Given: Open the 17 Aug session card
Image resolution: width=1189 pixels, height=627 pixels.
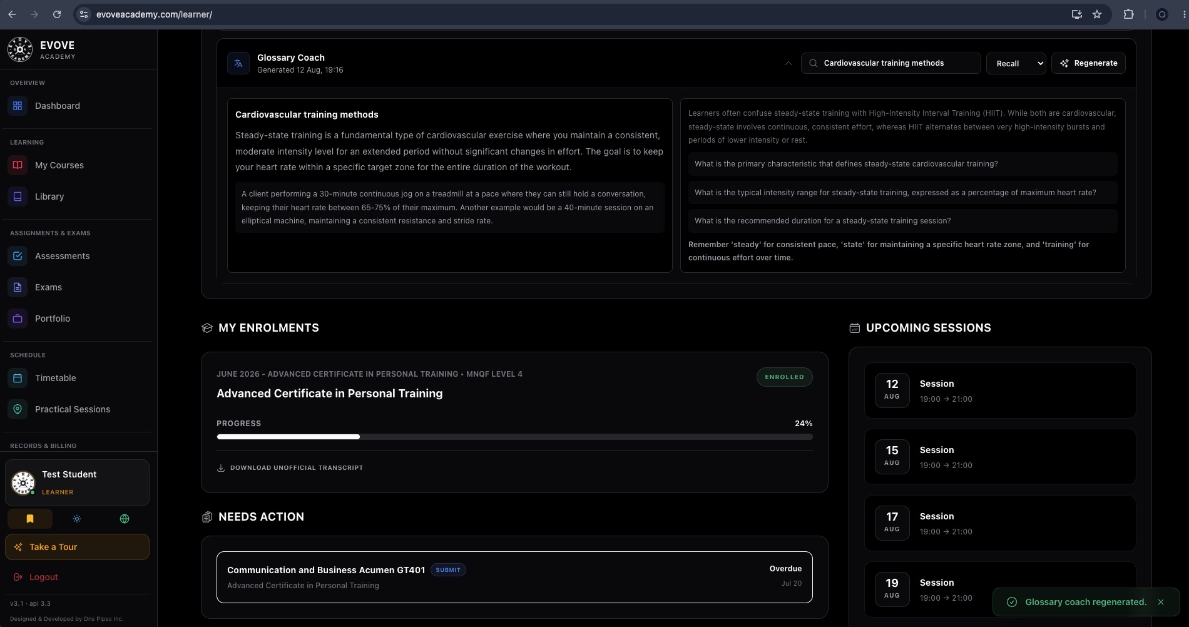Looking at the screenshot, I should (x=1000, y=523).
